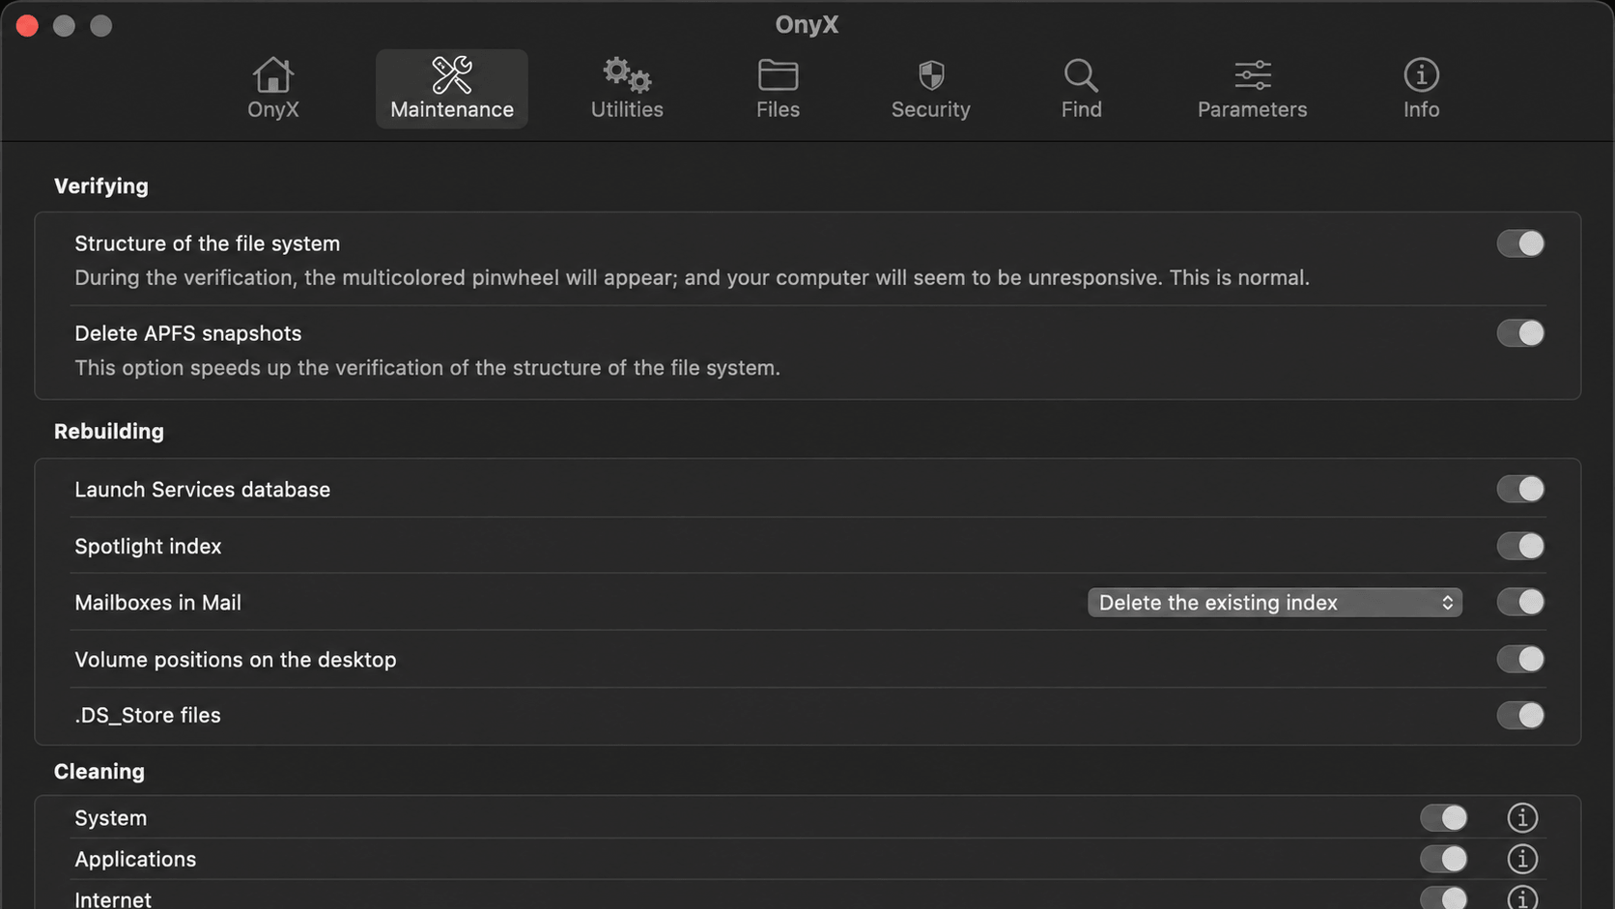The image size is (1615, 909).
Task: Toggle Spotlight index rebuilding
Action: pyautogui.click(x=1520, y=546)
